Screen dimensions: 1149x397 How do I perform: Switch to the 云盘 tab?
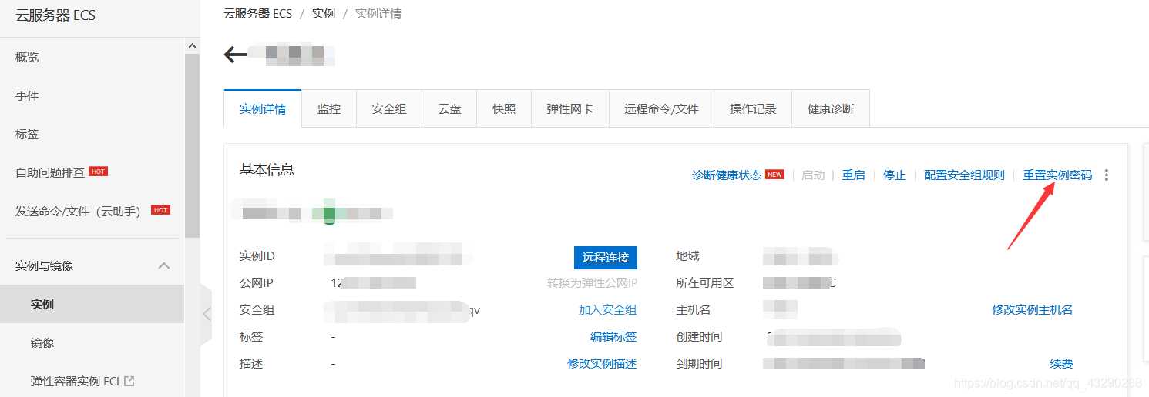pyautogui.click(x=450, y=108)
